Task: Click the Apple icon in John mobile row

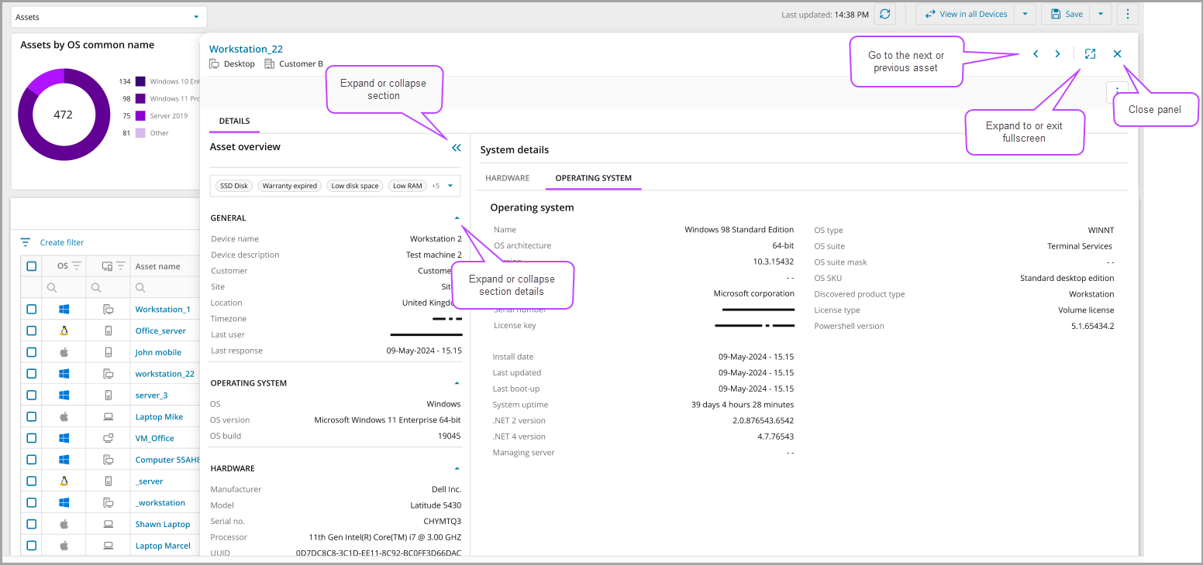Action: click(64, 352)
